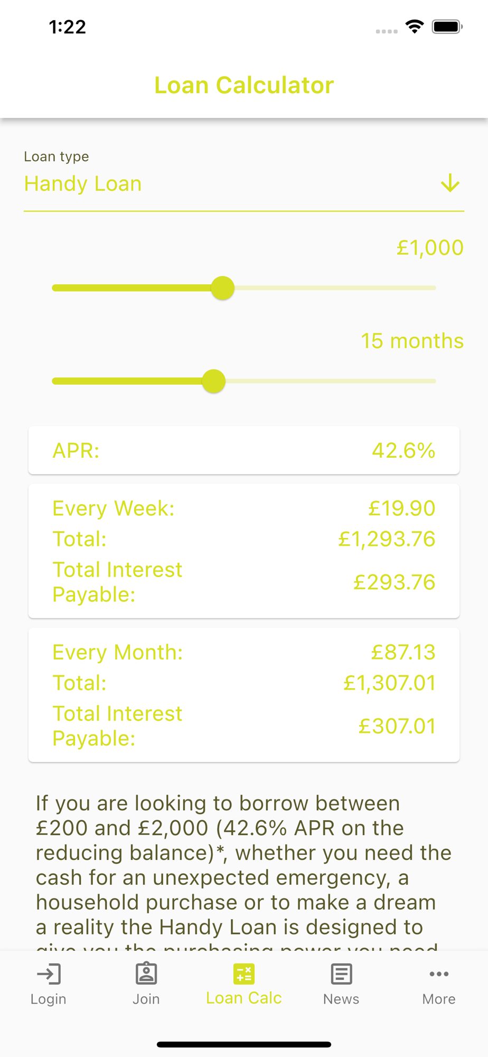This screenshot has height=1057, width=488.
Task: Tap the battery status icon
Action: [x=447, y=26]
